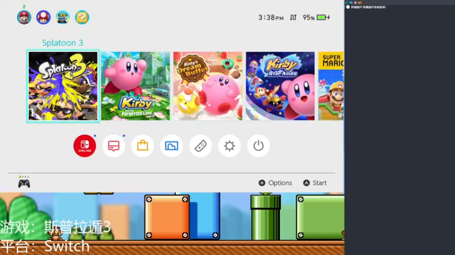Open Nintendo eShop shopping bag icon
This screenshot has height=255, width=455.
(143, 146)
